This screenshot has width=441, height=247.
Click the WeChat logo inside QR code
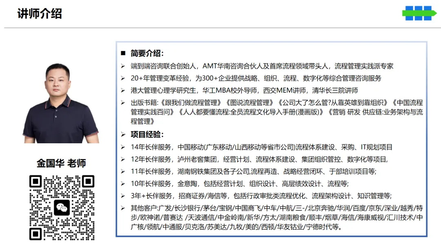tap(62, 208)
